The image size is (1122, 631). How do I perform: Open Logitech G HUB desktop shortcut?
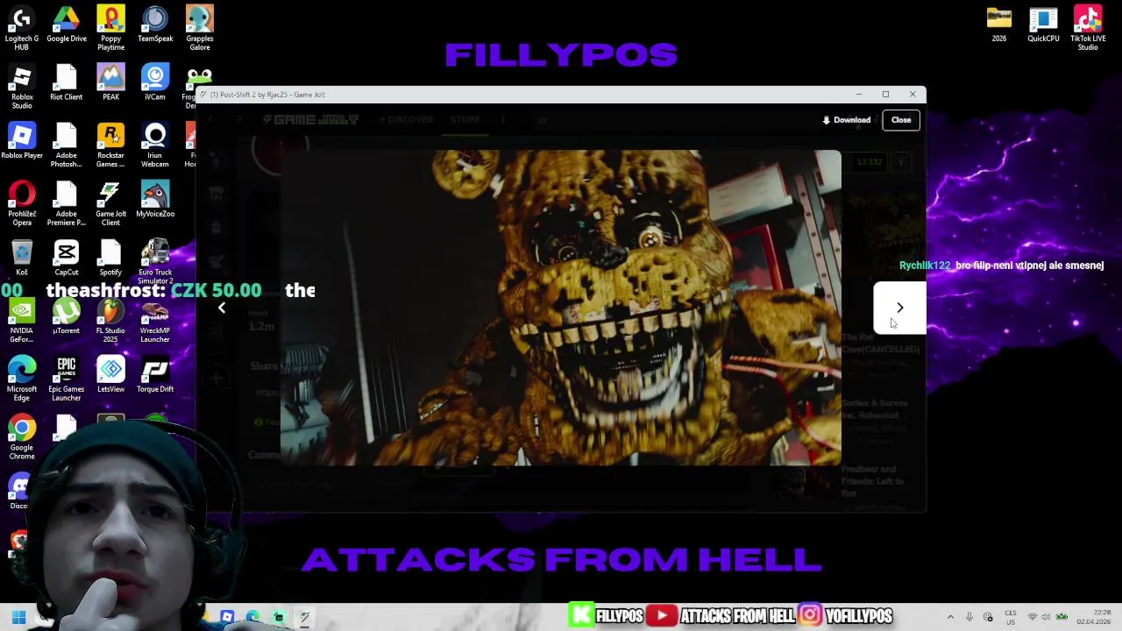pyautogui.click(x=22, y=27)
